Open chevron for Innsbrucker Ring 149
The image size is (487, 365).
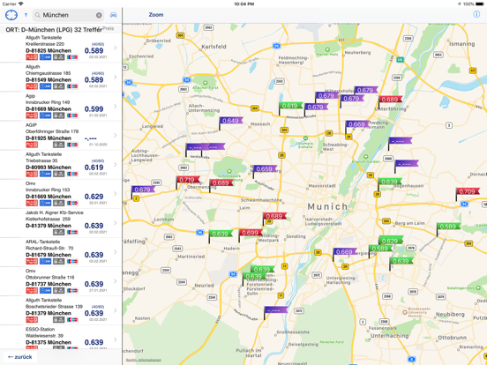[116, 106]
